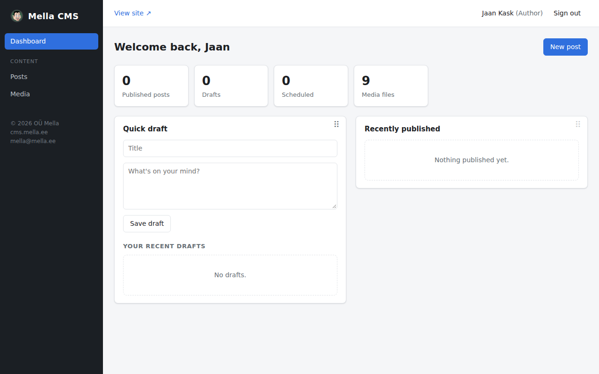Grab the Quick draft panel drag handle
Viewport: 599px width, 374px height.
(336, 124)
